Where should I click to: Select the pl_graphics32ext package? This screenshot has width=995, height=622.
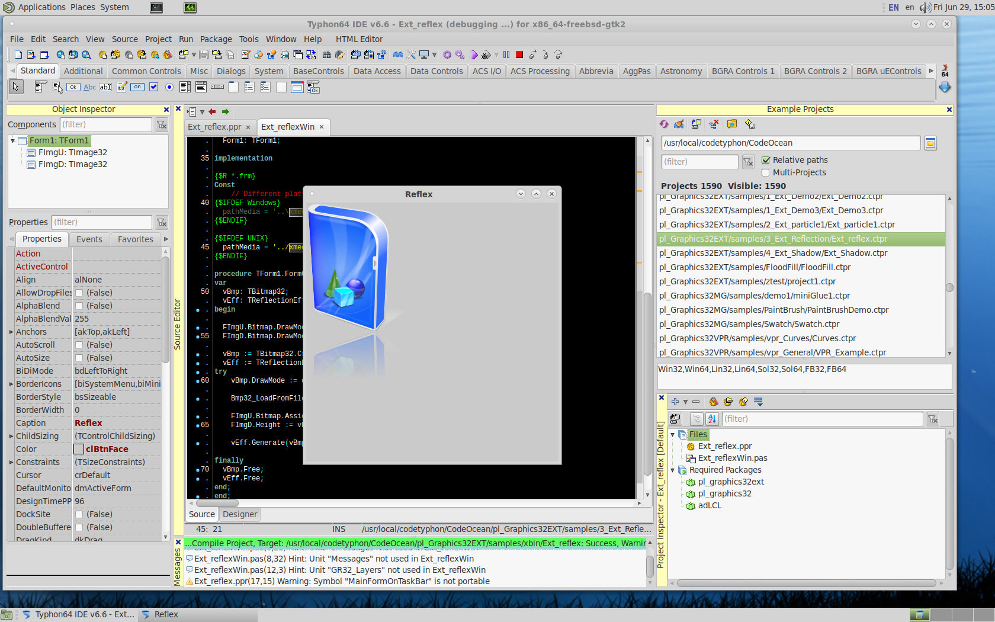pyautogui.click(x=731, y=482)
